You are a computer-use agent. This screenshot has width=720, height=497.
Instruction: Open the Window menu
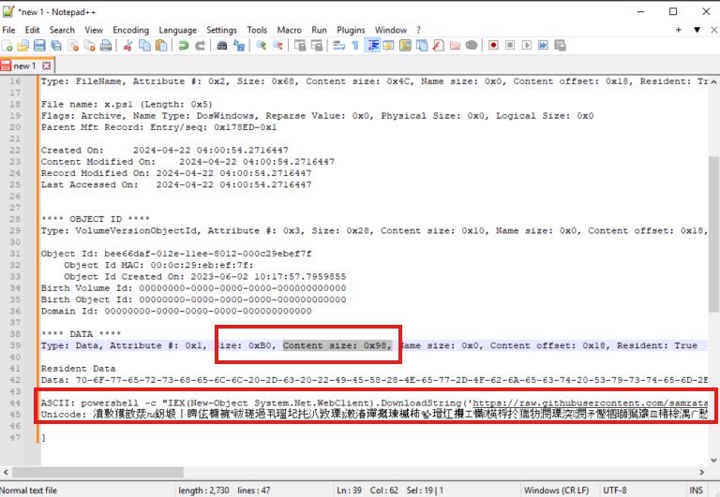pyautogui.click(x=391, y=30)
